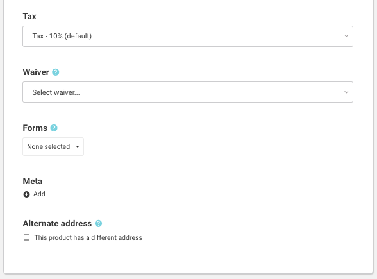Click the help icon beside Forms

pos(54,128)
